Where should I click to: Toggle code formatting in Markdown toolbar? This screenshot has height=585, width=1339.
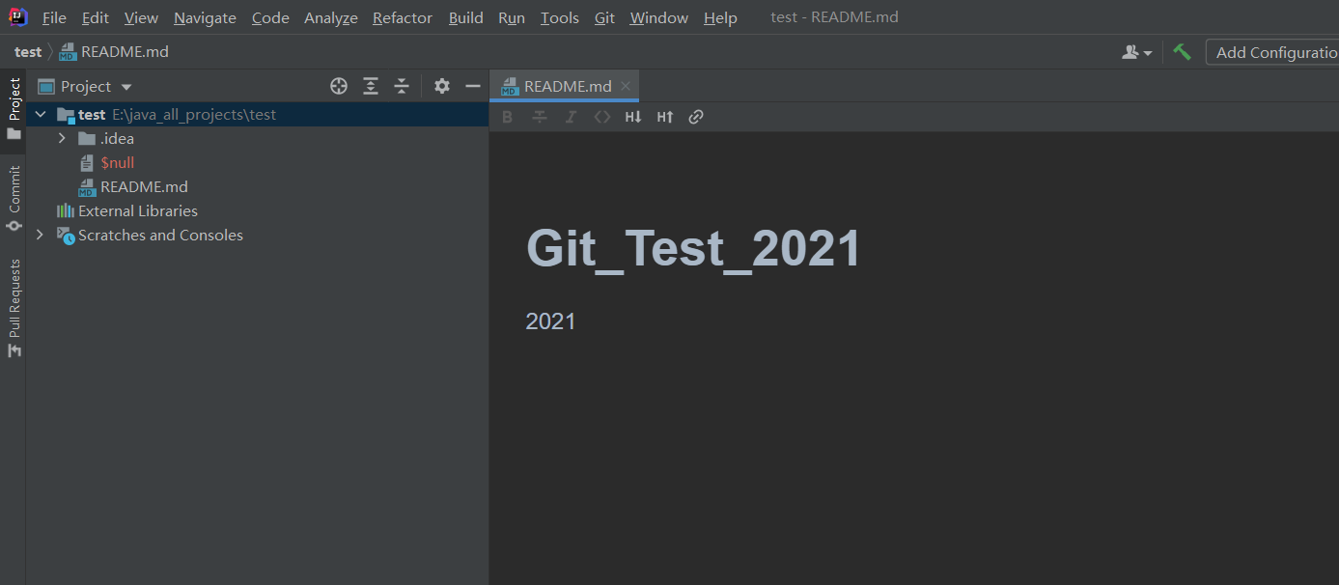[602, 117]
